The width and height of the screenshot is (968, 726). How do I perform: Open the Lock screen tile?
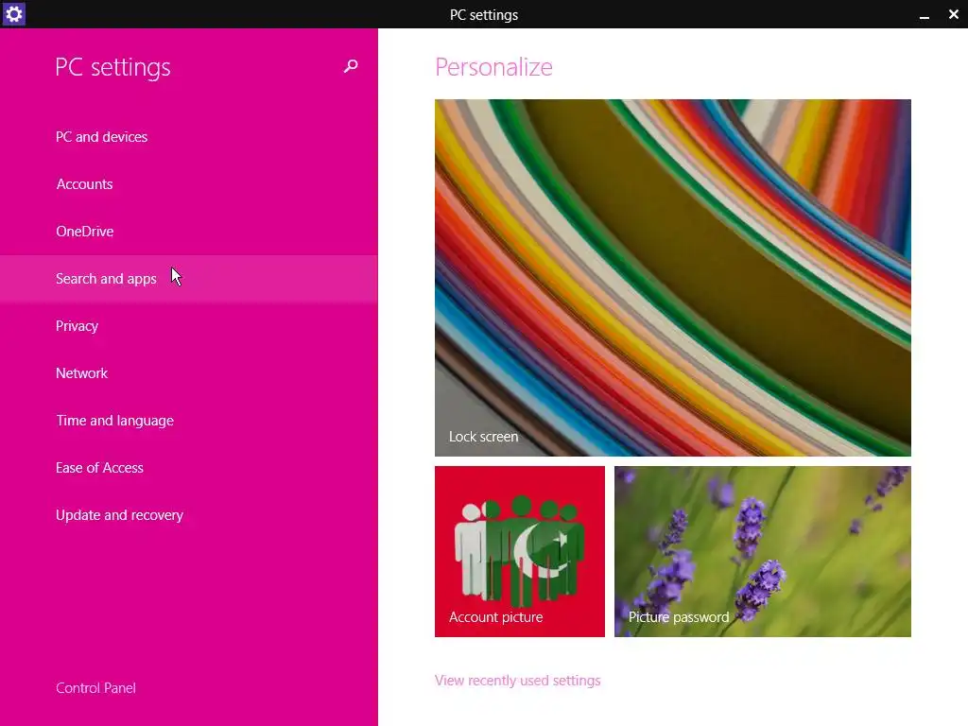[672, 278]
